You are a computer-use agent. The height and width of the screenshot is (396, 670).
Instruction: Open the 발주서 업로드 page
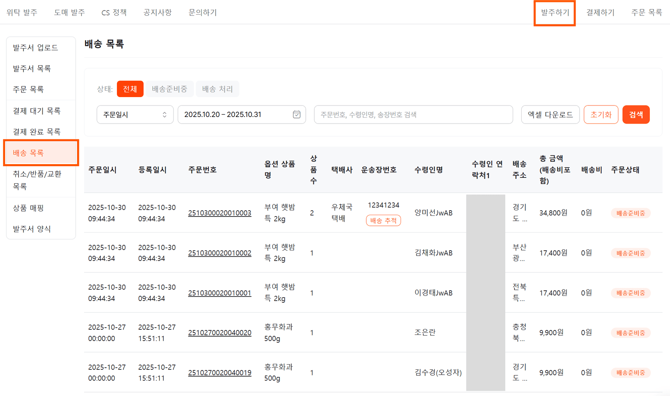35,47
